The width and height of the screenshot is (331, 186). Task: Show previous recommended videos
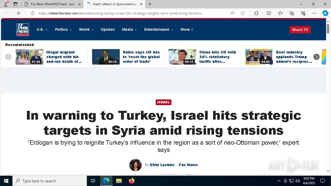click(x=8, y=57)
